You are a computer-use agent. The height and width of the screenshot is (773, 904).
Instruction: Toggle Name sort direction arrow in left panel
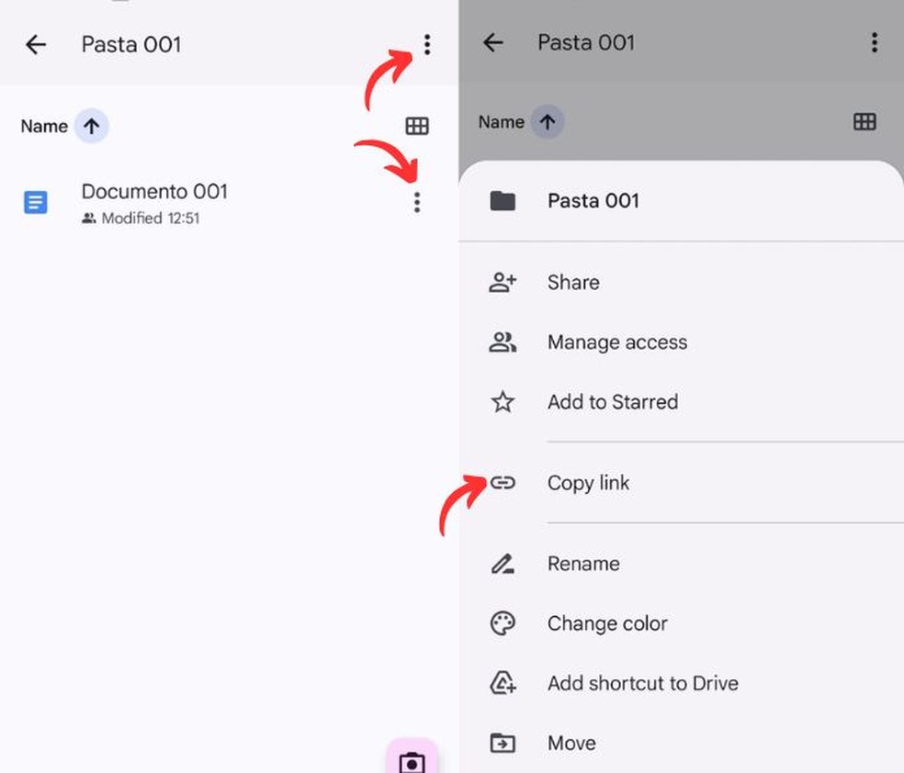pos(92,126)
